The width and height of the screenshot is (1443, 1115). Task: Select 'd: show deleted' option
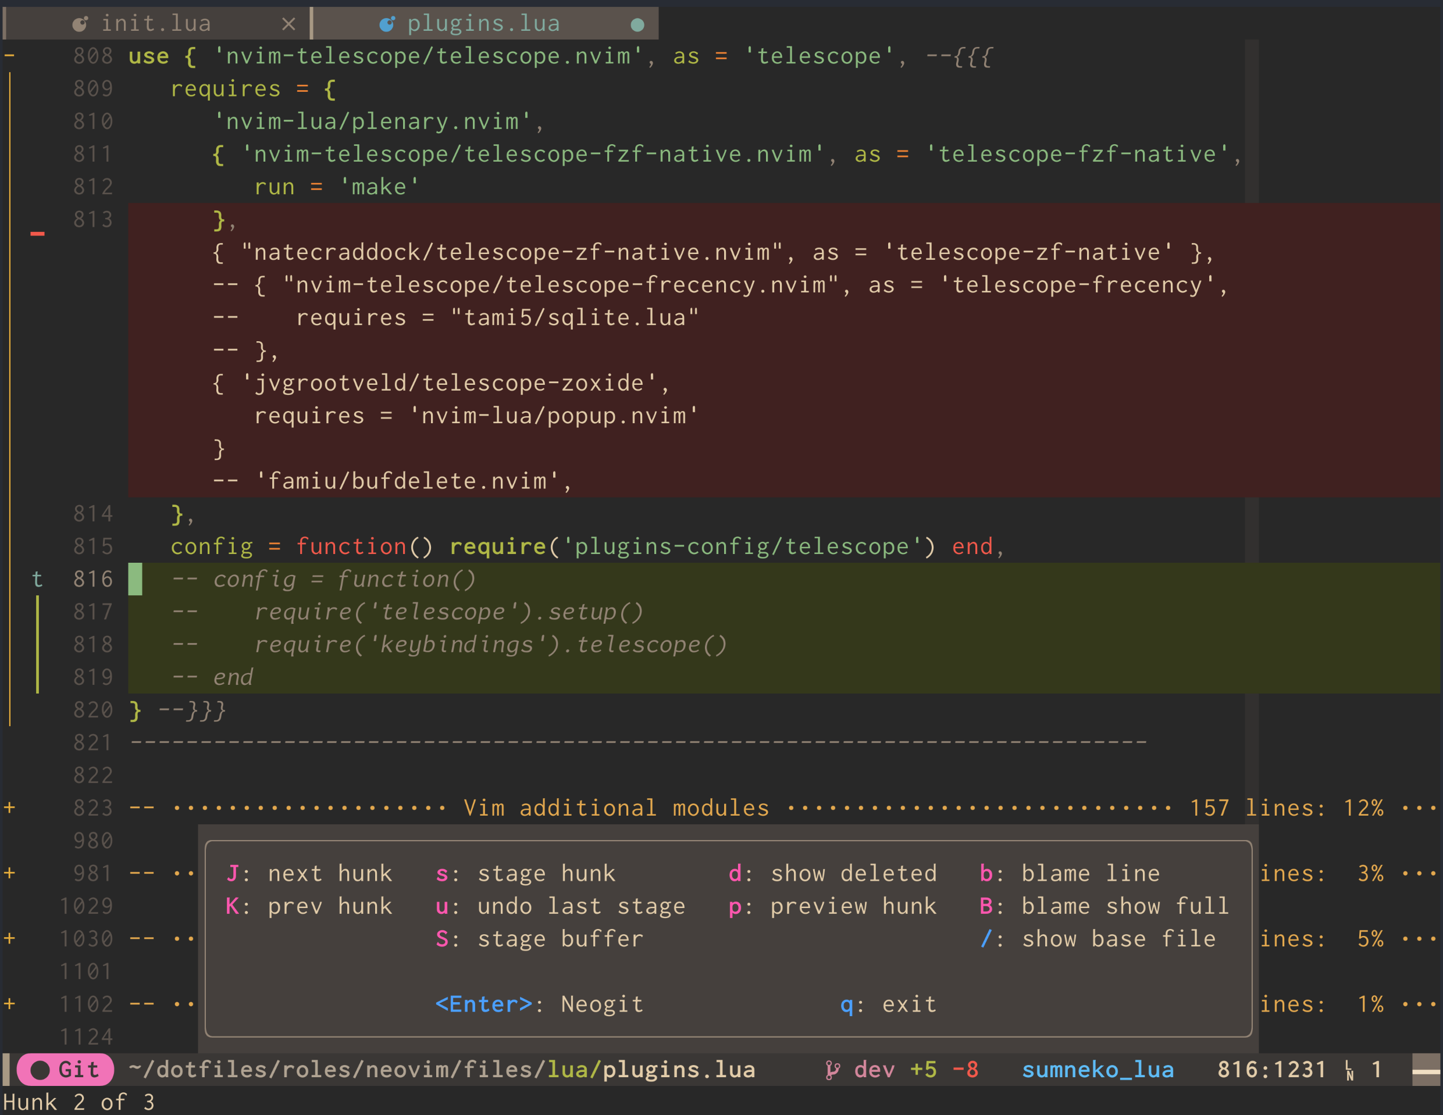832,873
